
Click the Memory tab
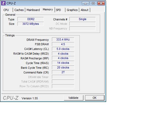point(48,10)
